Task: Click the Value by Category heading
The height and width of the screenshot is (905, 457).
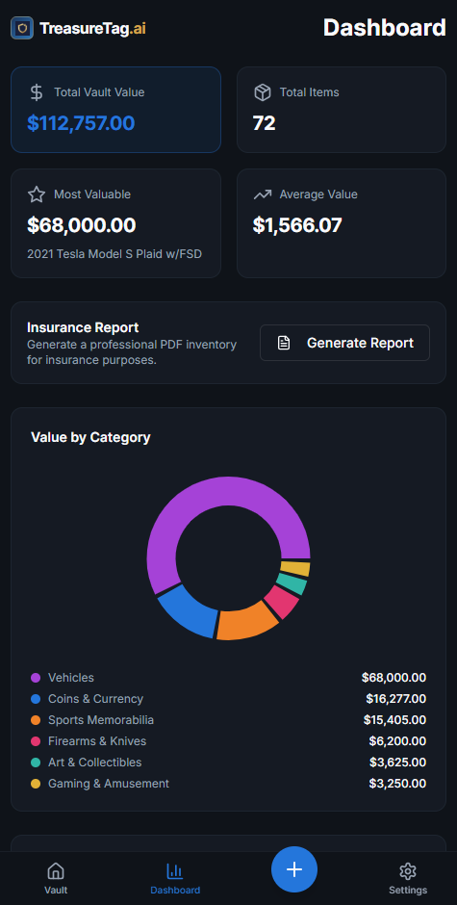Action: click(x=90, y=437)
